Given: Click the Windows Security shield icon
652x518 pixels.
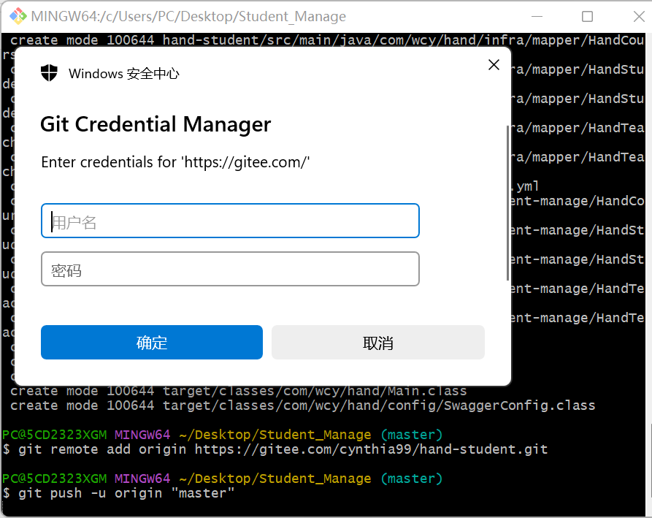Looking at the screenshot, I should [x=49, y=73].
